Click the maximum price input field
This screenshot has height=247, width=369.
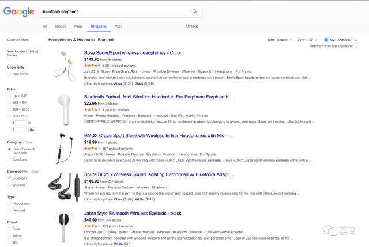pyautogui.click(x=21, y=130)
